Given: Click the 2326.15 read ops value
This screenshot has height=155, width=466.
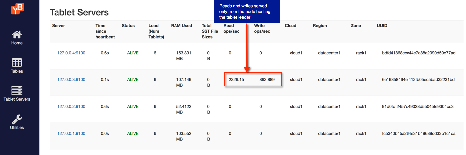Looking at the screenshot, I should (236, 80).
